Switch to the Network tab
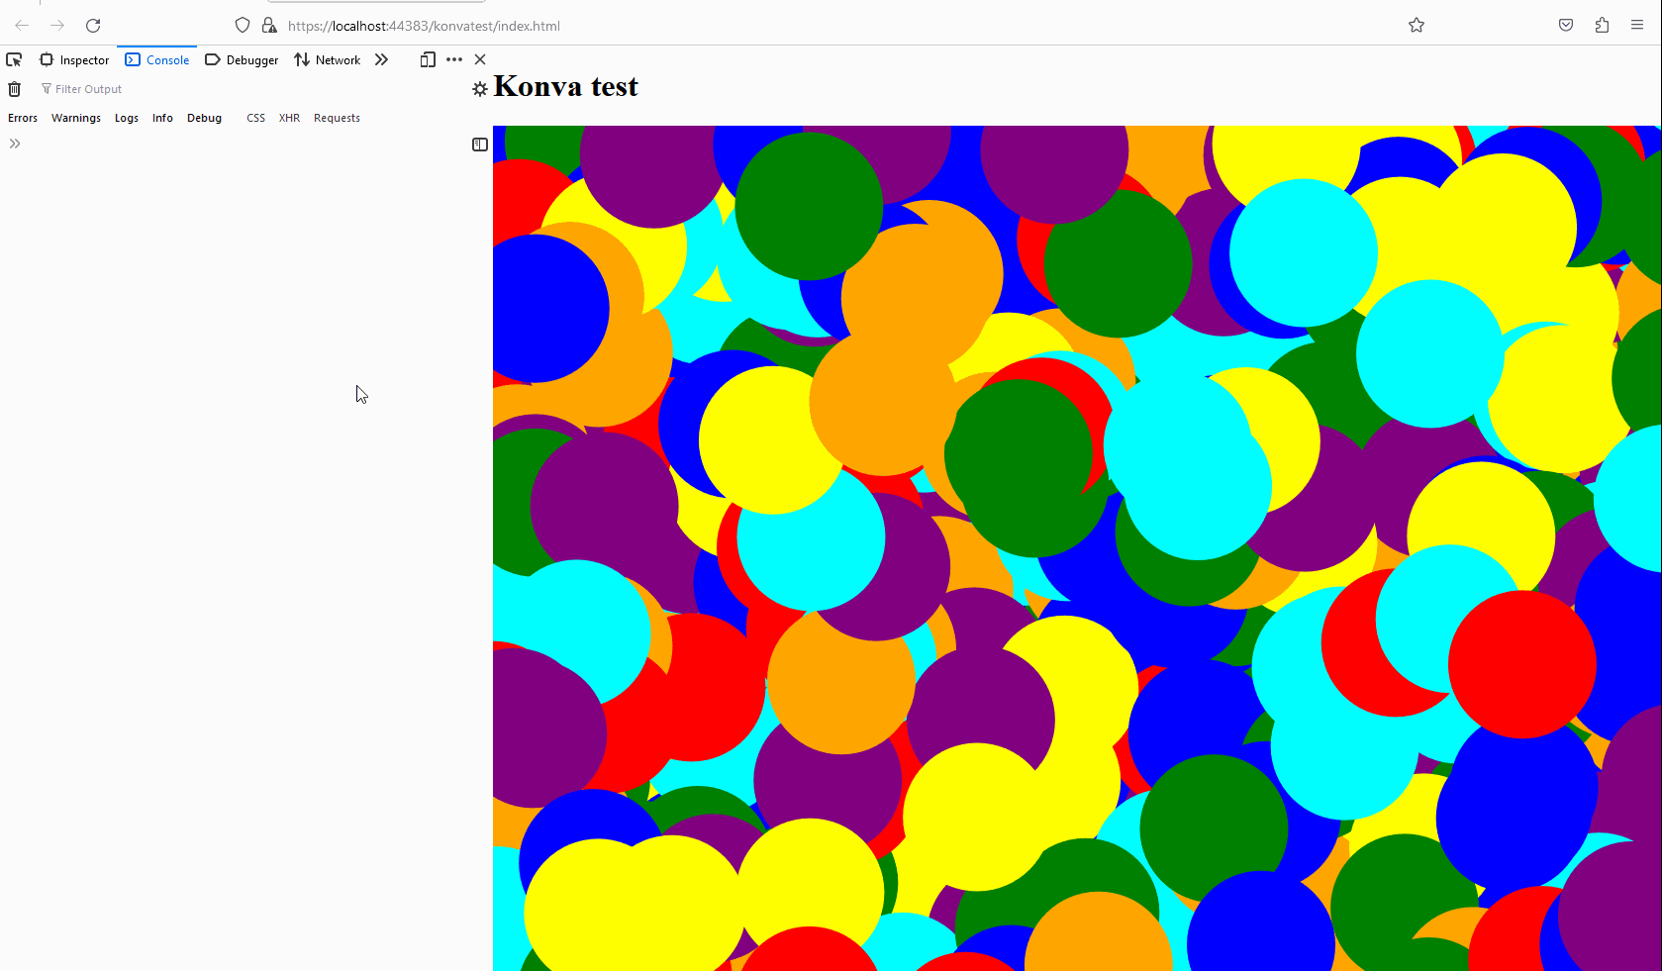 (327, 59)
